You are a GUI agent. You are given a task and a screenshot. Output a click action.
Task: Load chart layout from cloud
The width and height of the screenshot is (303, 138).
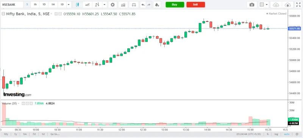tap(276, 5)
